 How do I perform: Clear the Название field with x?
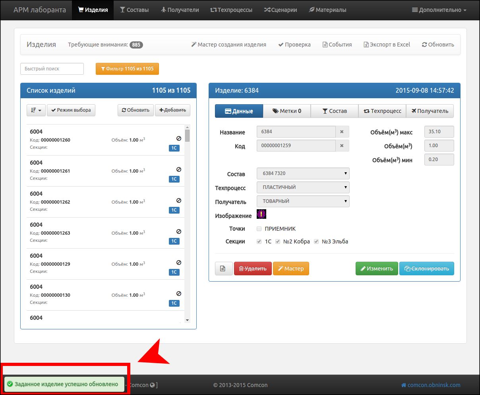(x=342, y=132)
